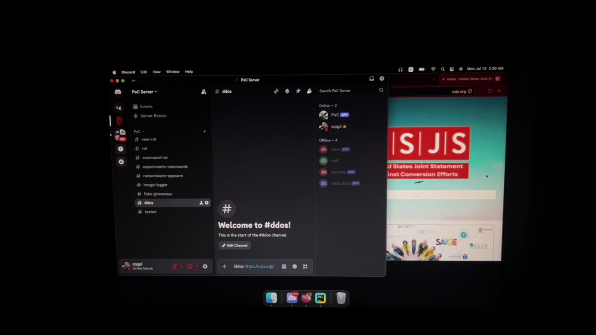Open PyCharm from the Dock
596x335 pixels.
(x=320, y=298)
